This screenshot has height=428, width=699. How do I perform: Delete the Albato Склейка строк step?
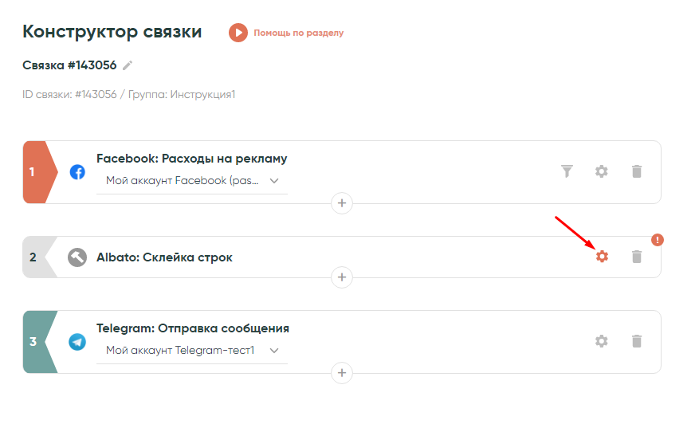(636, 257)
